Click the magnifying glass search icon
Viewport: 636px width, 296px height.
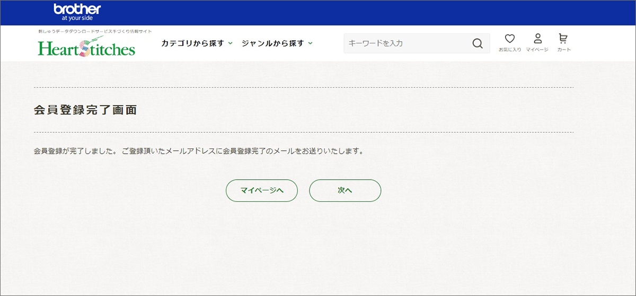(478, 43)
